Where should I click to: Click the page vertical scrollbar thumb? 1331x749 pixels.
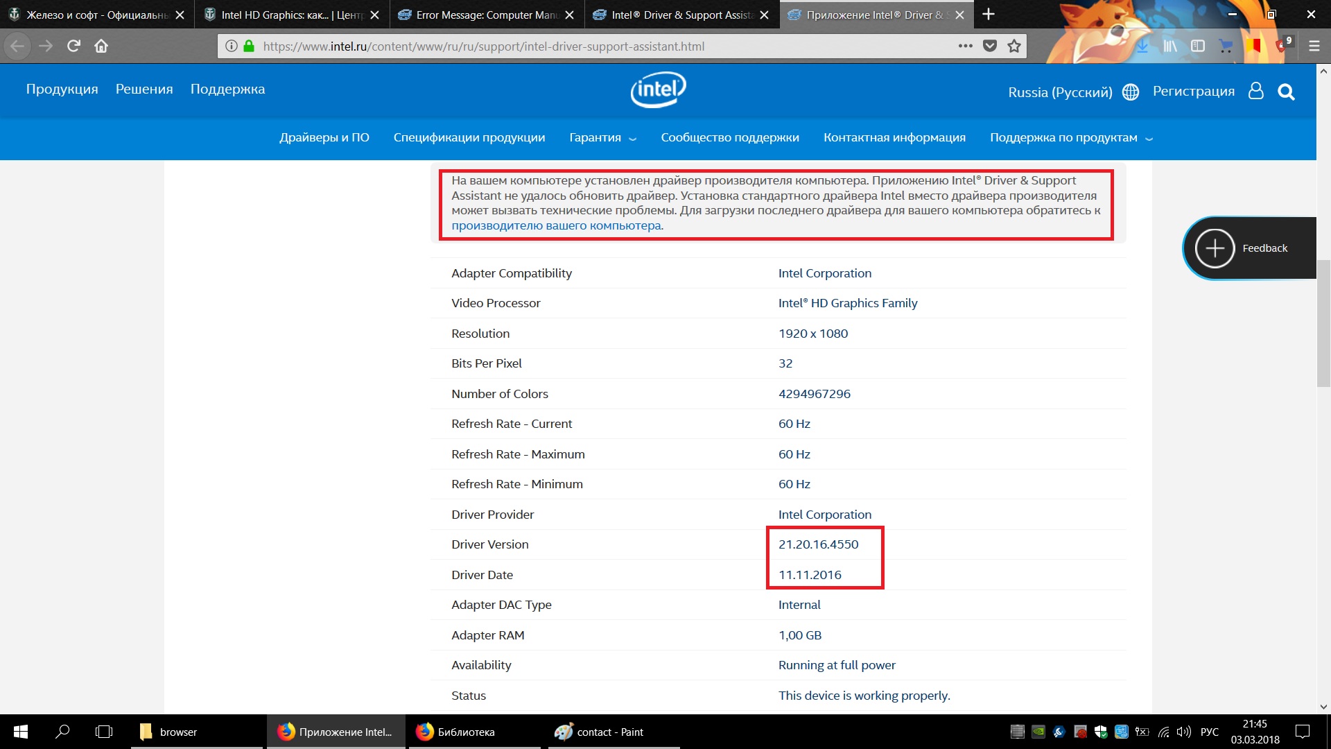tap(1323, 323)
